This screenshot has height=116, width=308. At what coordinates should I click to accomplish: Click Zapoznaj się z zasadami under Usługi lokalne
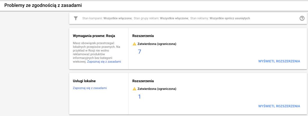(90, 88)
